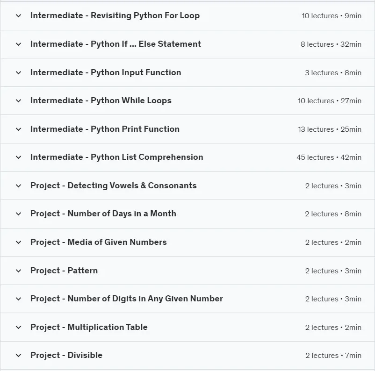Expand the Python Print Function chevron
Screen dimensions: 375x371
(x=18, y=129)
